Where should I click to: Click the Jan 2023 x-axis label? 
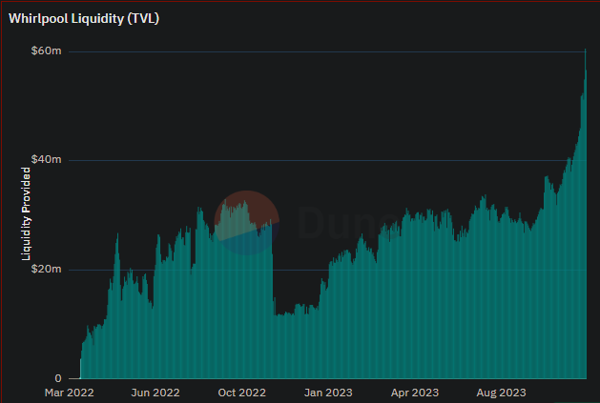[x=328, y=393]
